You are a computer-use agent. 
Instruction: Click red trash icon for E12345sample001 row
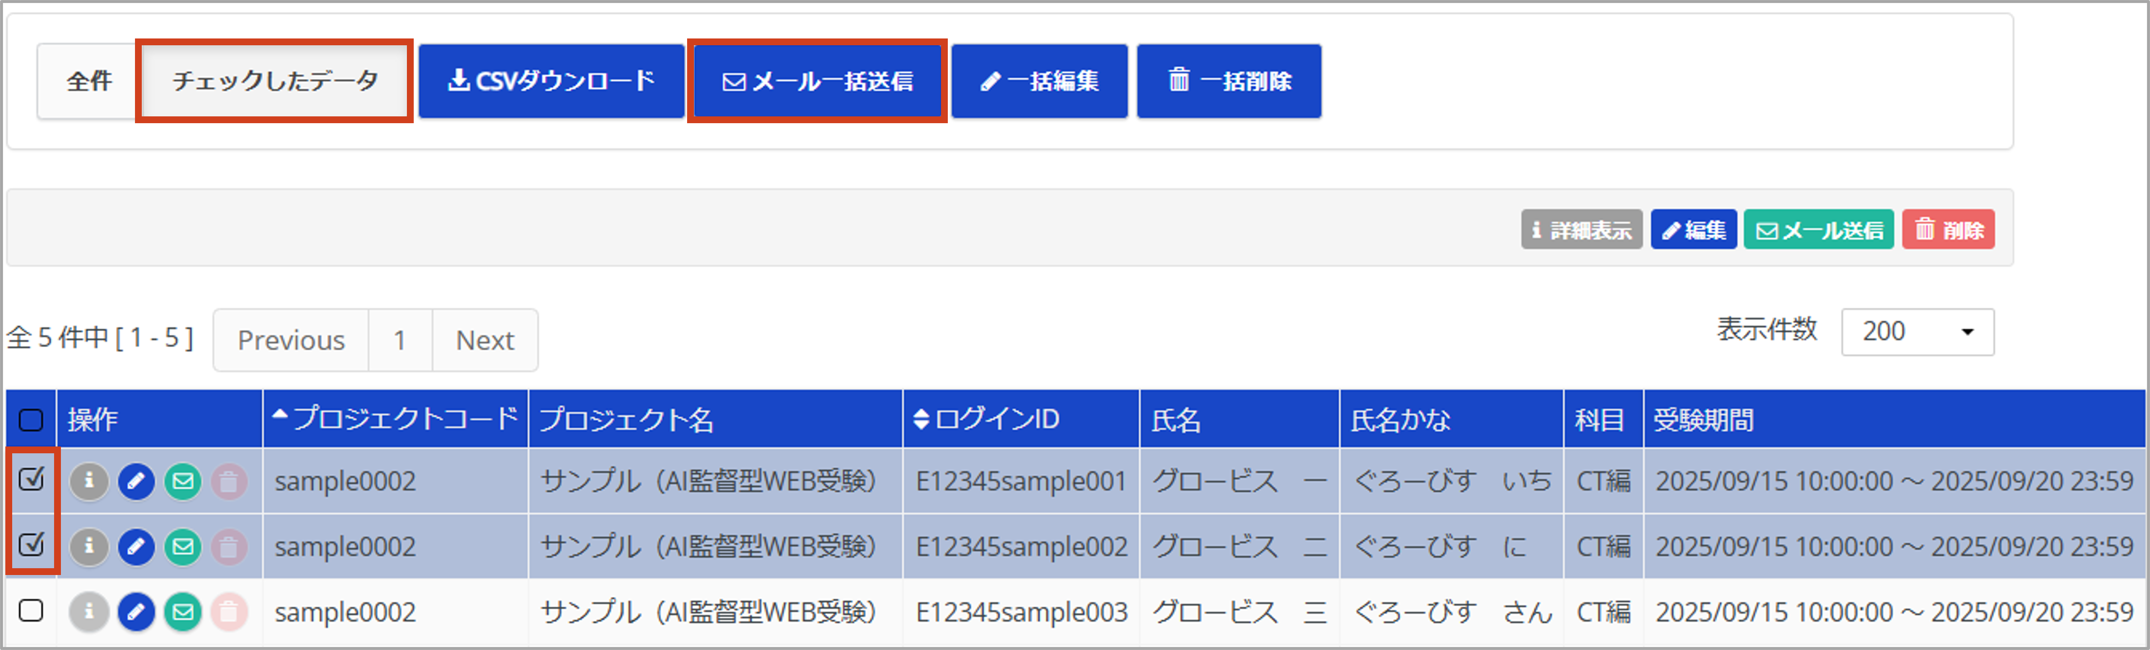tap(229, 482)
